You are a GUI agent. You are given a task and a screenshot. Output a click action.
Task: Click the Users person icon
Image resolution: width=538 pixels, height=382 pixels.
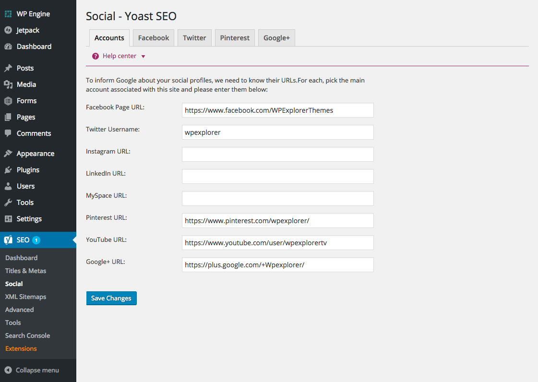coord(8,186)
